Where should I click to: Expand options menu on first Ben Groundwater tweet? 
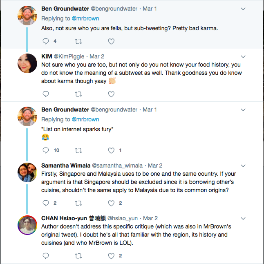[x=243, y=9]
